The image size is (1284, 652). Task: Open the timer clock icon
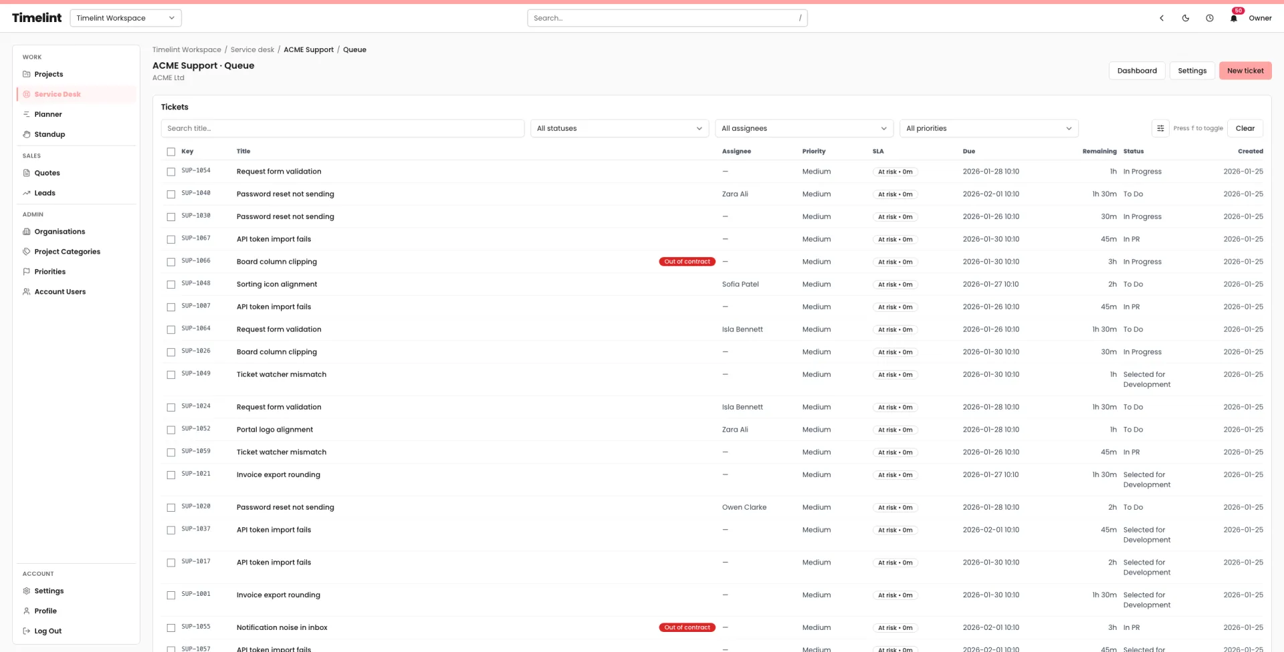pyautogui.click(x=1210, y=18)
